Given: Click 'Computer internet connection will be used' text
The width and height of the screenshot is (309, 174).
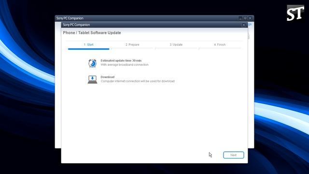Looking at the screenshot, I should coord(138,81).
